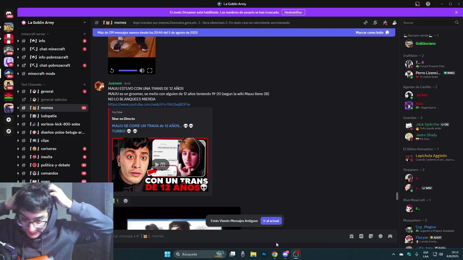Open the general channel

(54, 91)
